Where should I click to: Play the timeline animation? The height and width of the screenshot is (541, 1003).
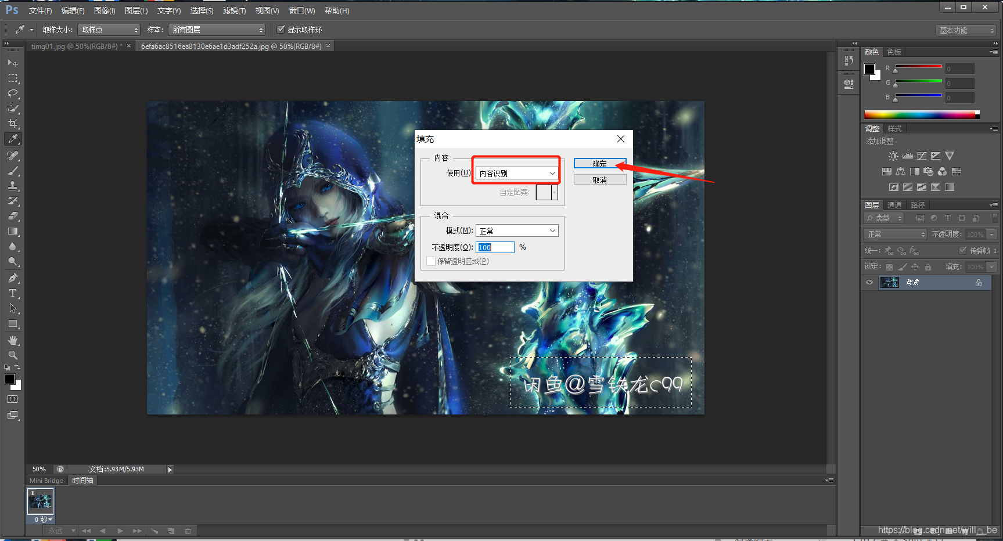(x=120, y=531)
